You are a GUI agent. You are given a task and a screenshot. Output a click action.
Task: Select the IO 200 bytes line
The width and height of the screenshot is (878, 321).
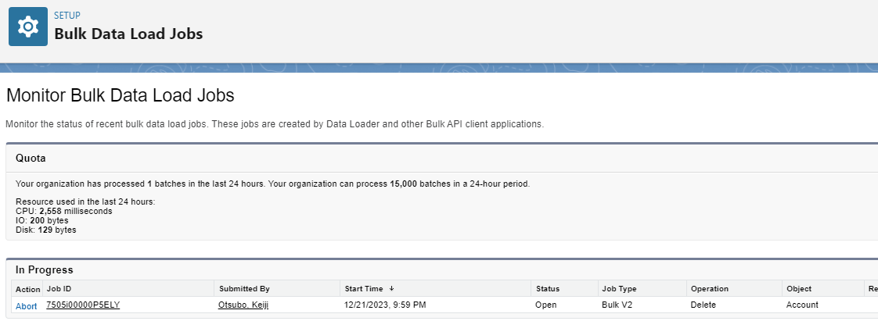point(42,220)
